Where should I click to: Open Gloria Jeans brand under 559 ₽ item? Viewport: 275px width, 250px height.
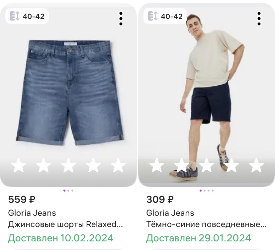[32, 213]
